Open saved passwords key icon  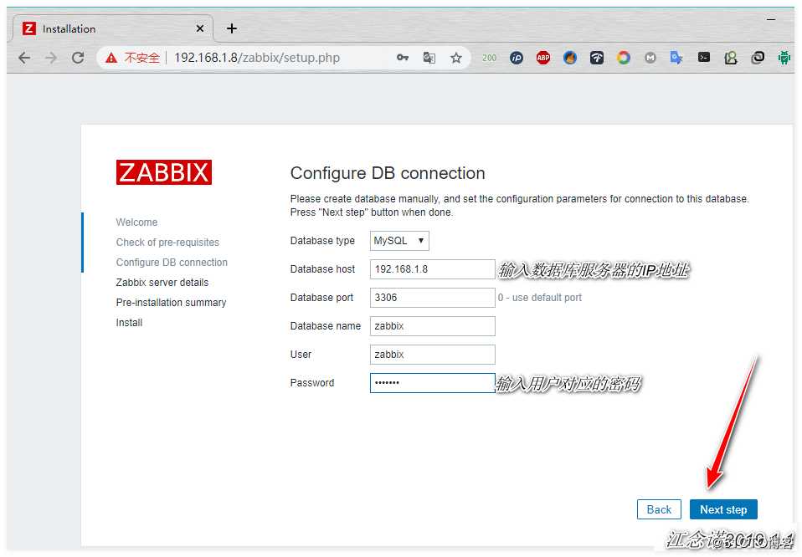point(403,58)
